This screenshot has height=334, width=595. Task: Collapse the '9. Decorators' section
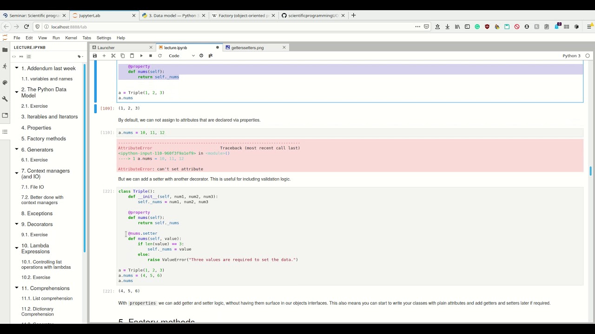point(17,225)
